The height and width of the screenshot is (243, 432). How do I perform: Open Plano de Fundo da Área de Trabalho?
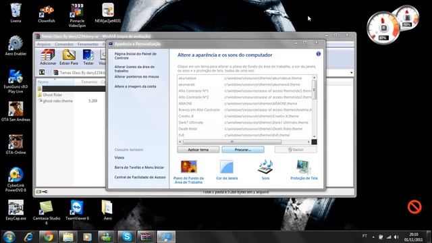pyautogui.click(x=189, y=172)
